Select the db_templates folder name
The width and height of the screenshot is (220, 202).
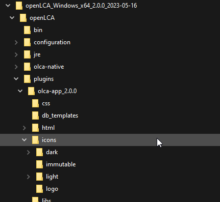point(60,116)
